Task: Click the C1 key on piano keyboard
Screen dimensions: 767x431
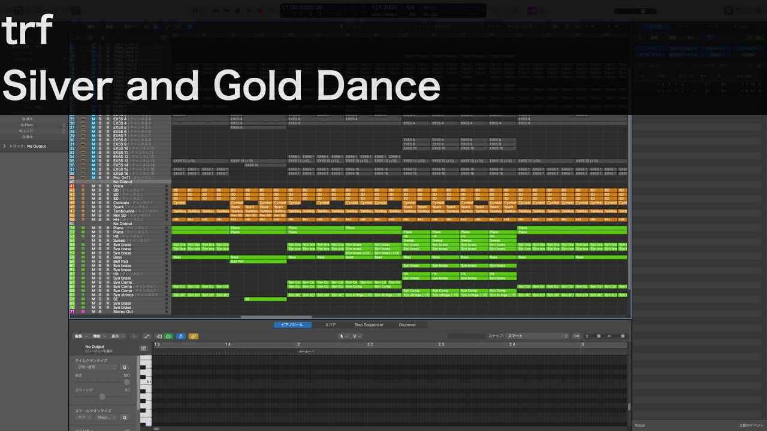Action: tap(146, 381)
